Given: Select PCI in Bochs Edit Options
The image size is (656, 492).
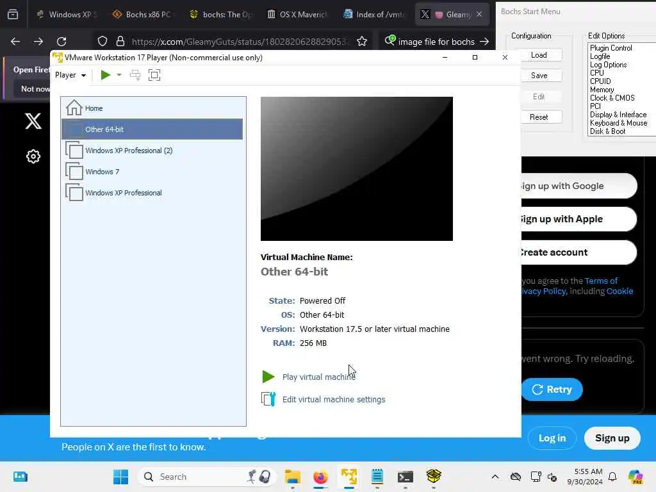Looking at the screenshot, I should 595,106.
